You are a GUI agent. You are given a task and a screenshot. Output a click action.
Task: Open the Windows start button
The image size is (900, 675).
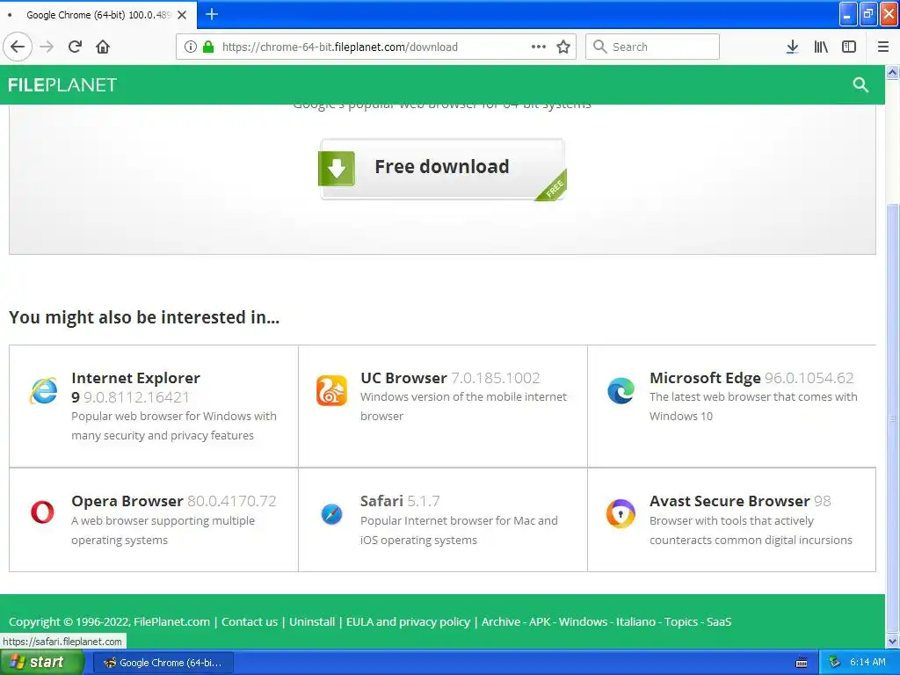tap(41, 663)
